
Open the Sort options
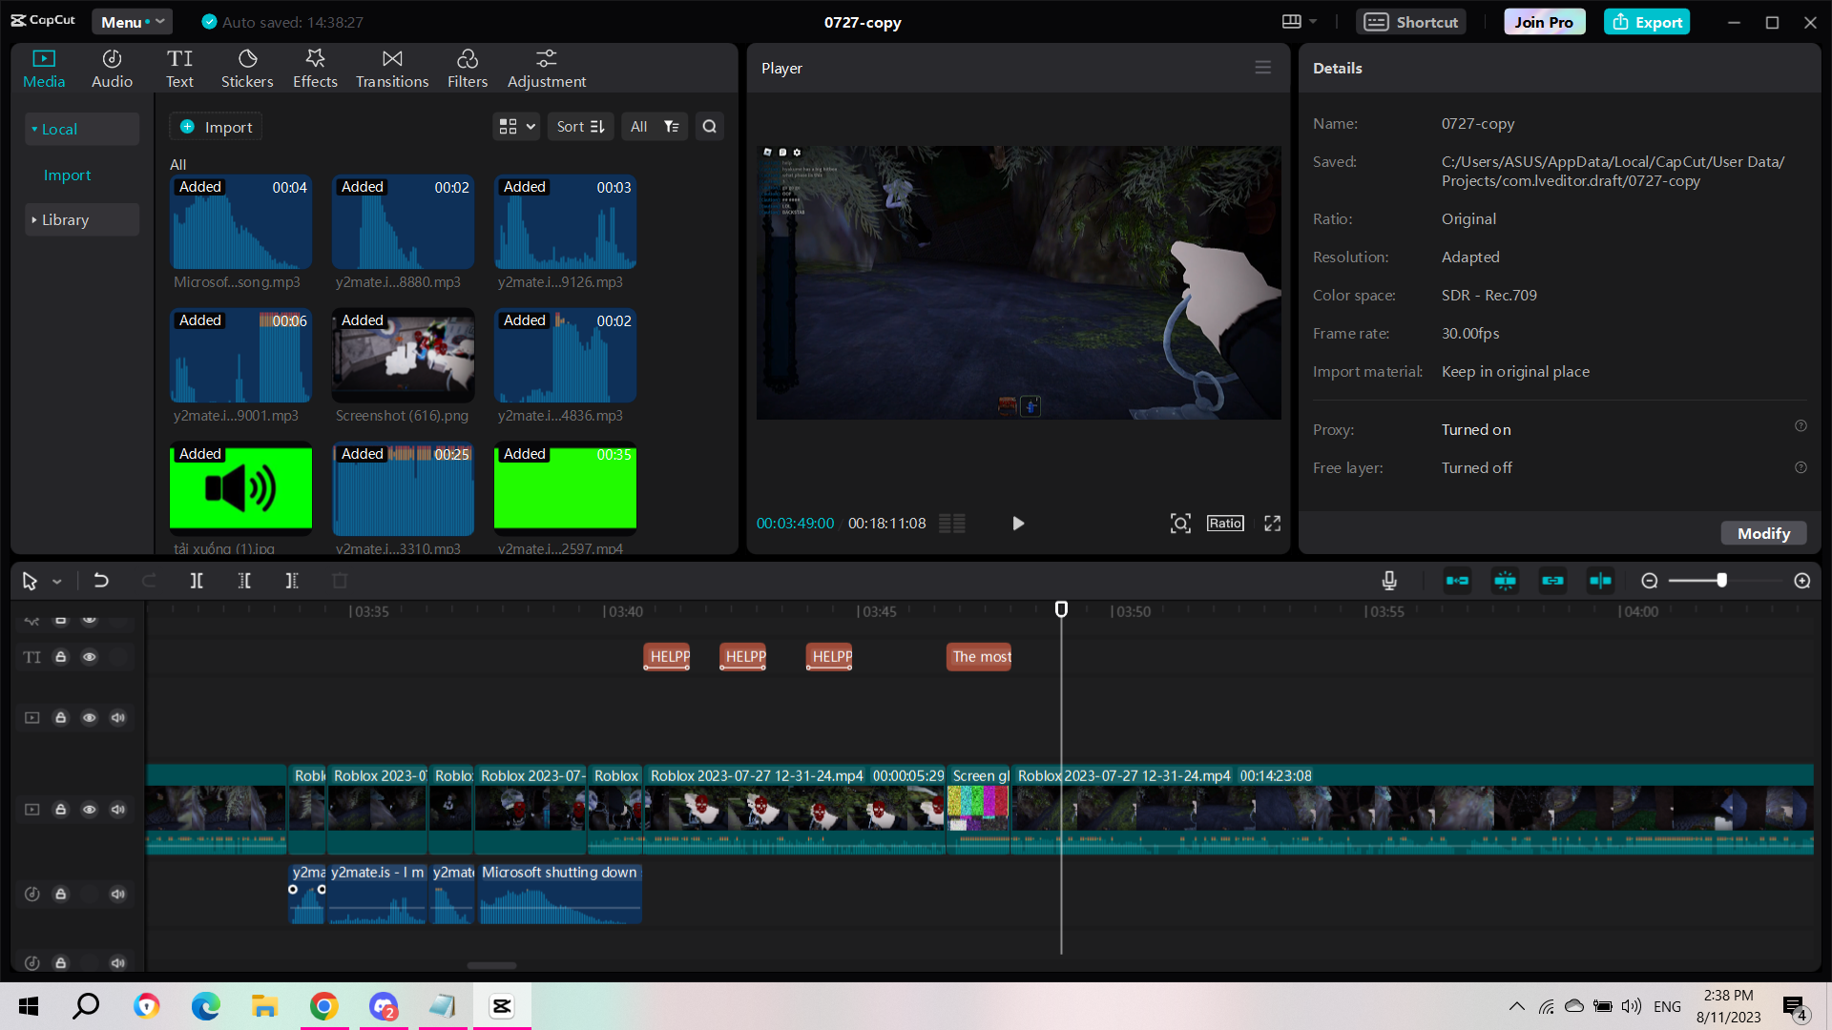tap(580, 127)
